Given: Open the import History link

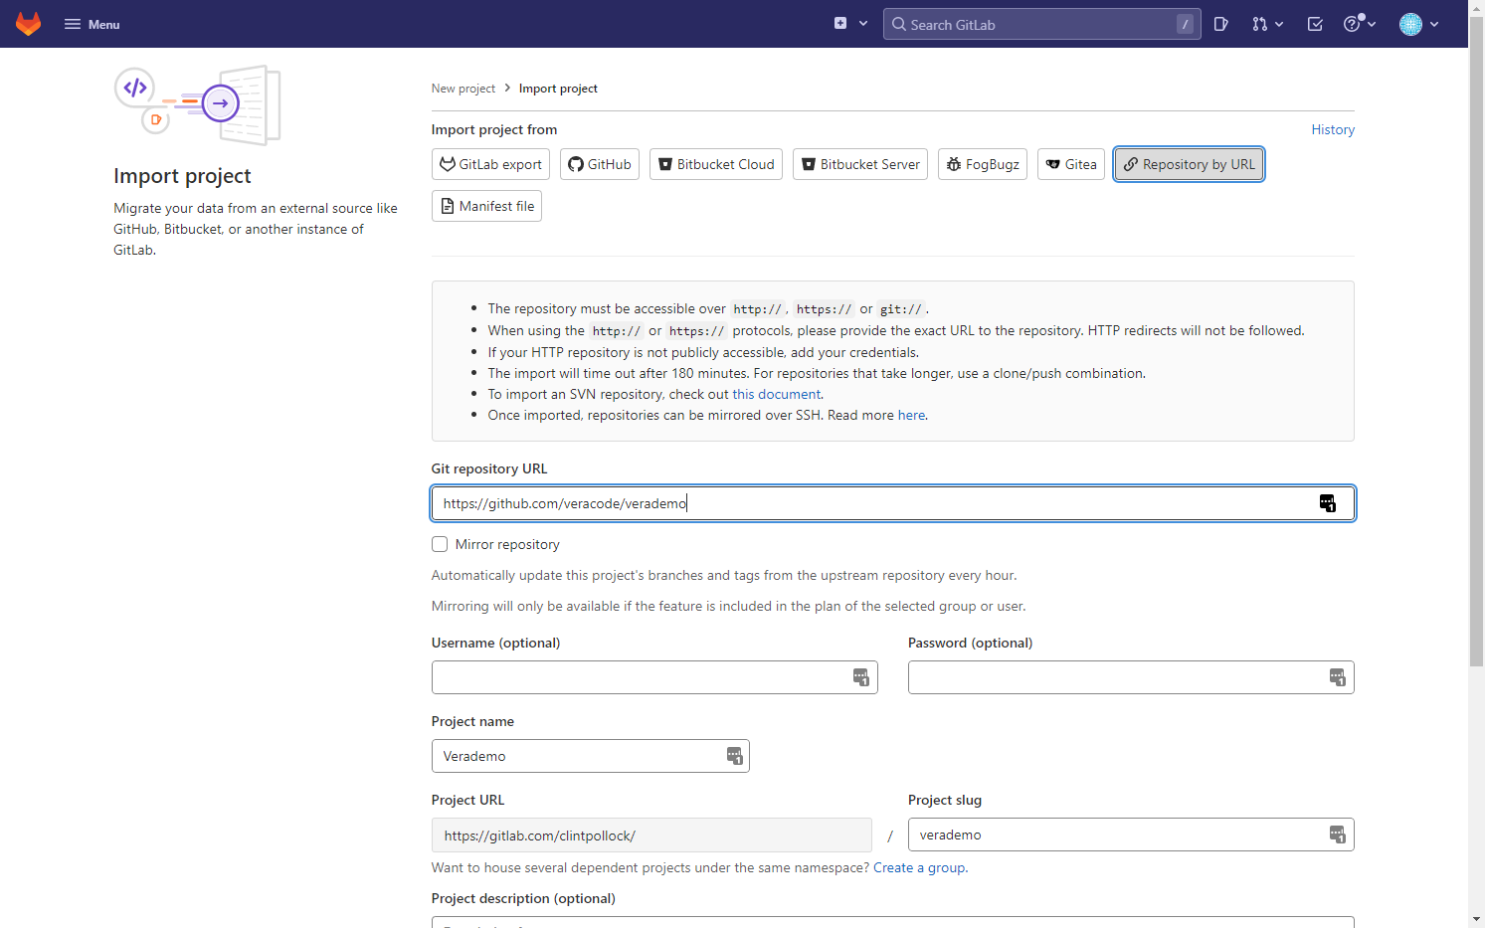Looking at the screenshot, I should tap(1333, 129).
